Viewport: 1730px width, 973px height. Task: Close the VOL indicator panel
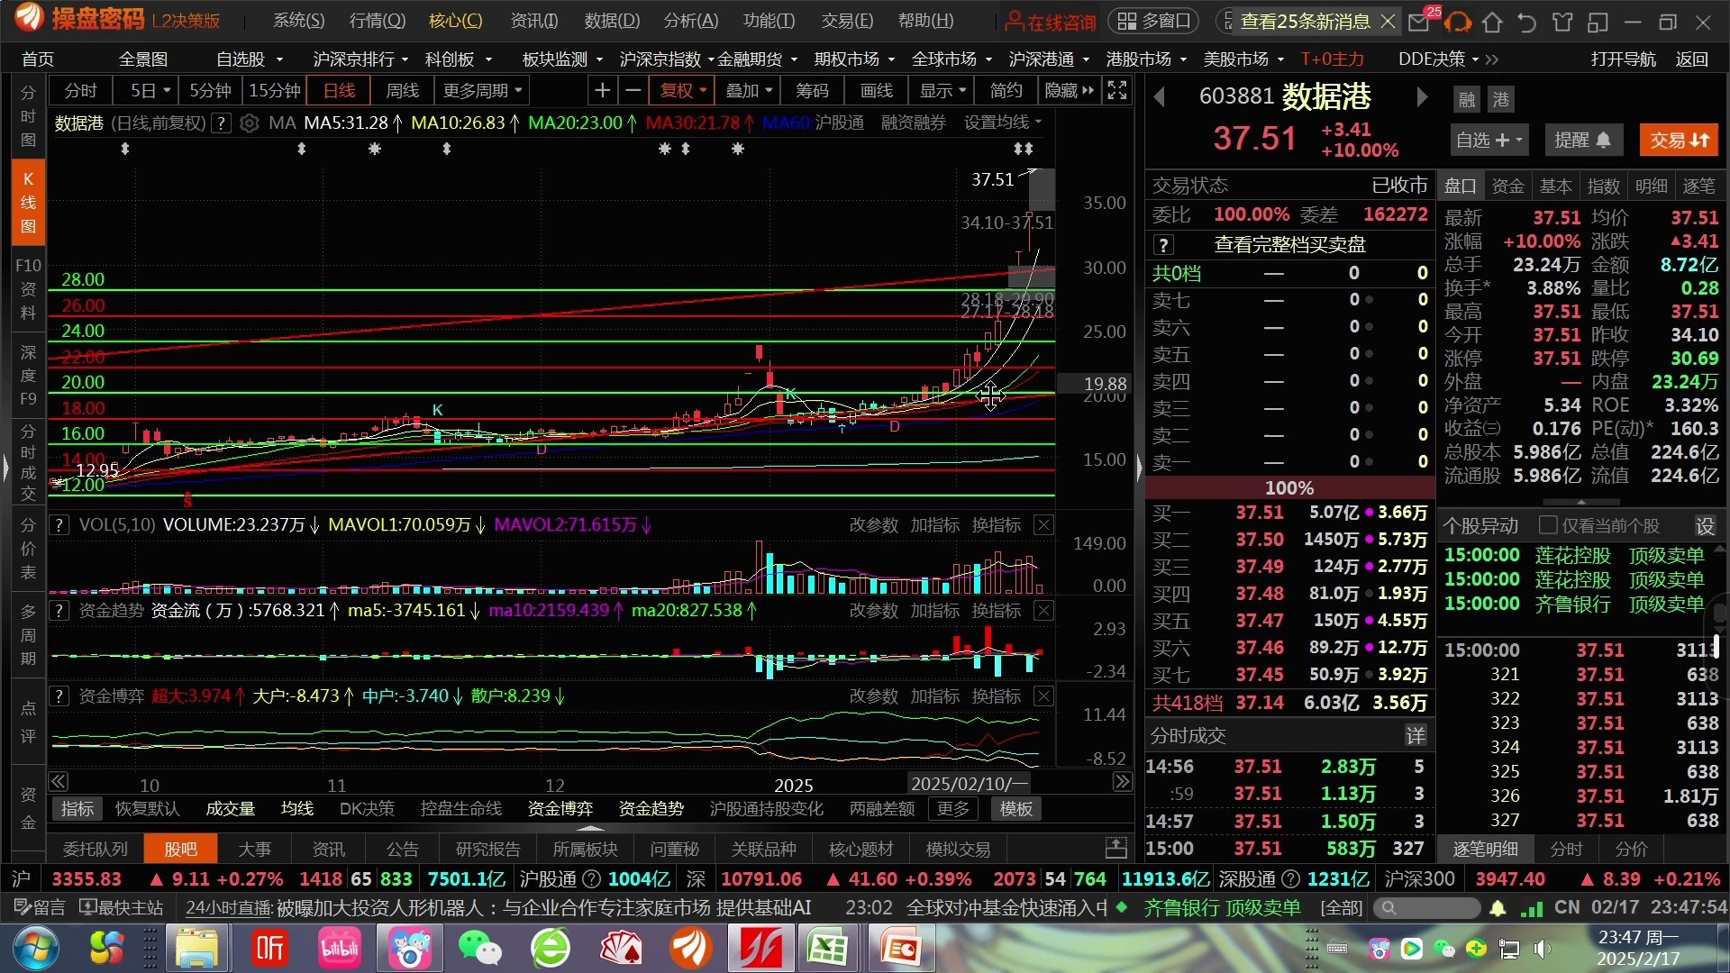coord(1043,525)
